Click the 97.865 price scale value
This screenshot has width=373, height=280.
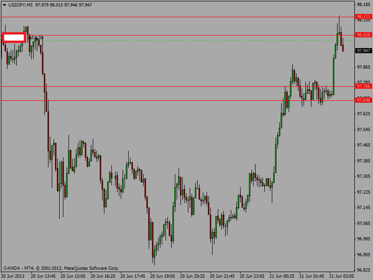coord(364,67)
